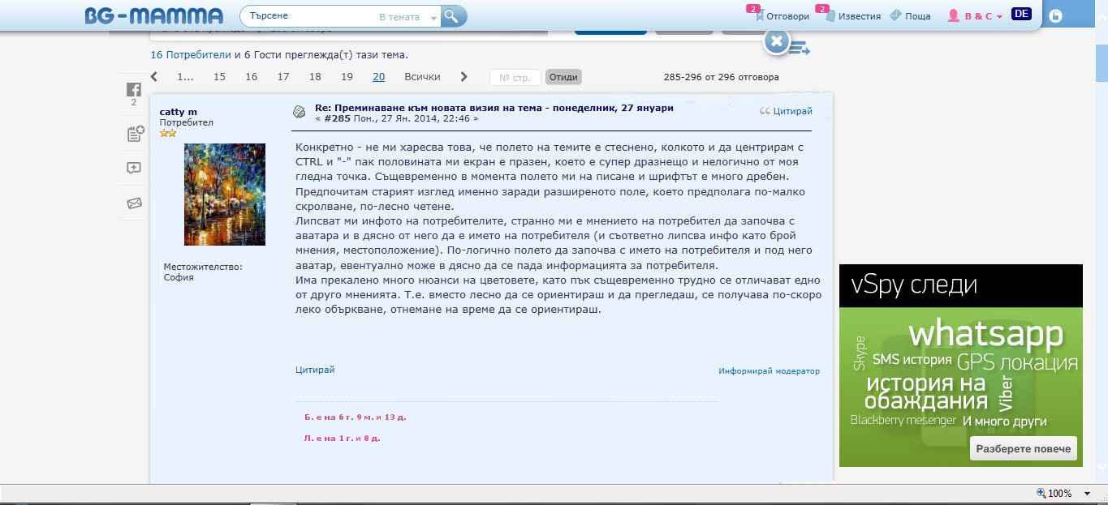Share the topic via Facebook icon
This screenshot has height=505, width=1108.
(x=134, y=90)
